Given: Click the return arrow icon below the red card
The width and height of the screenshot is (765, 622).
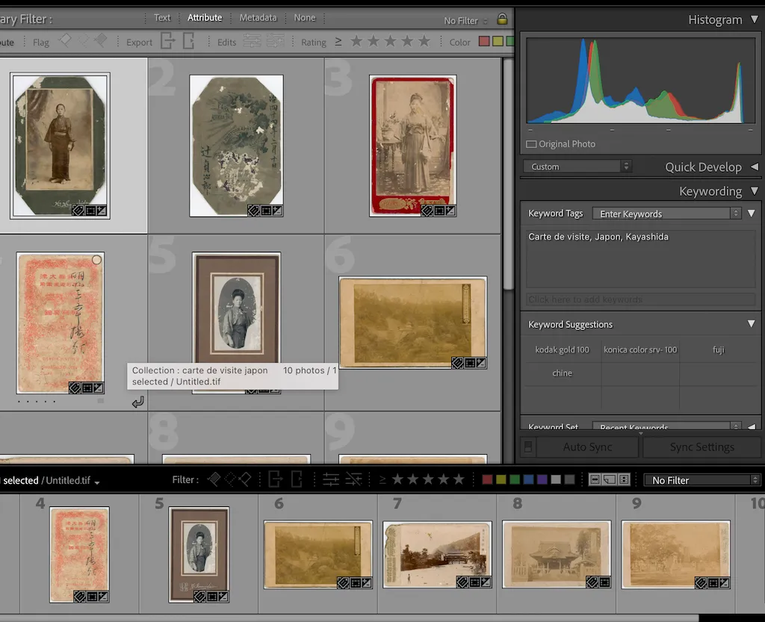Looking at the screenshot, I should pos(137,402).
